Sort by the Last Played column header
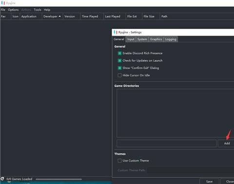This screenshot has width=234, height=184. pos(115,17)
